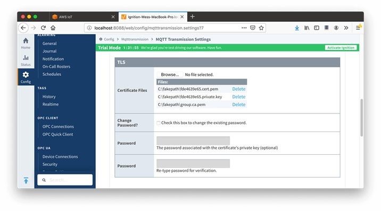Open OPC Quick Client page

57,134
